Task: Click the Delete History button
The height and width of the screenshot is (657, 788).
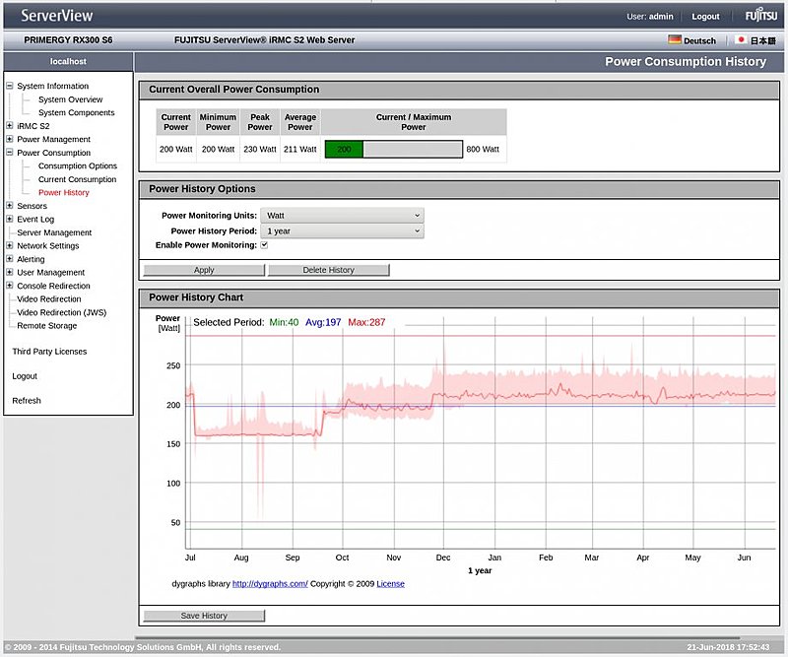Action: [x=328, y=270]
